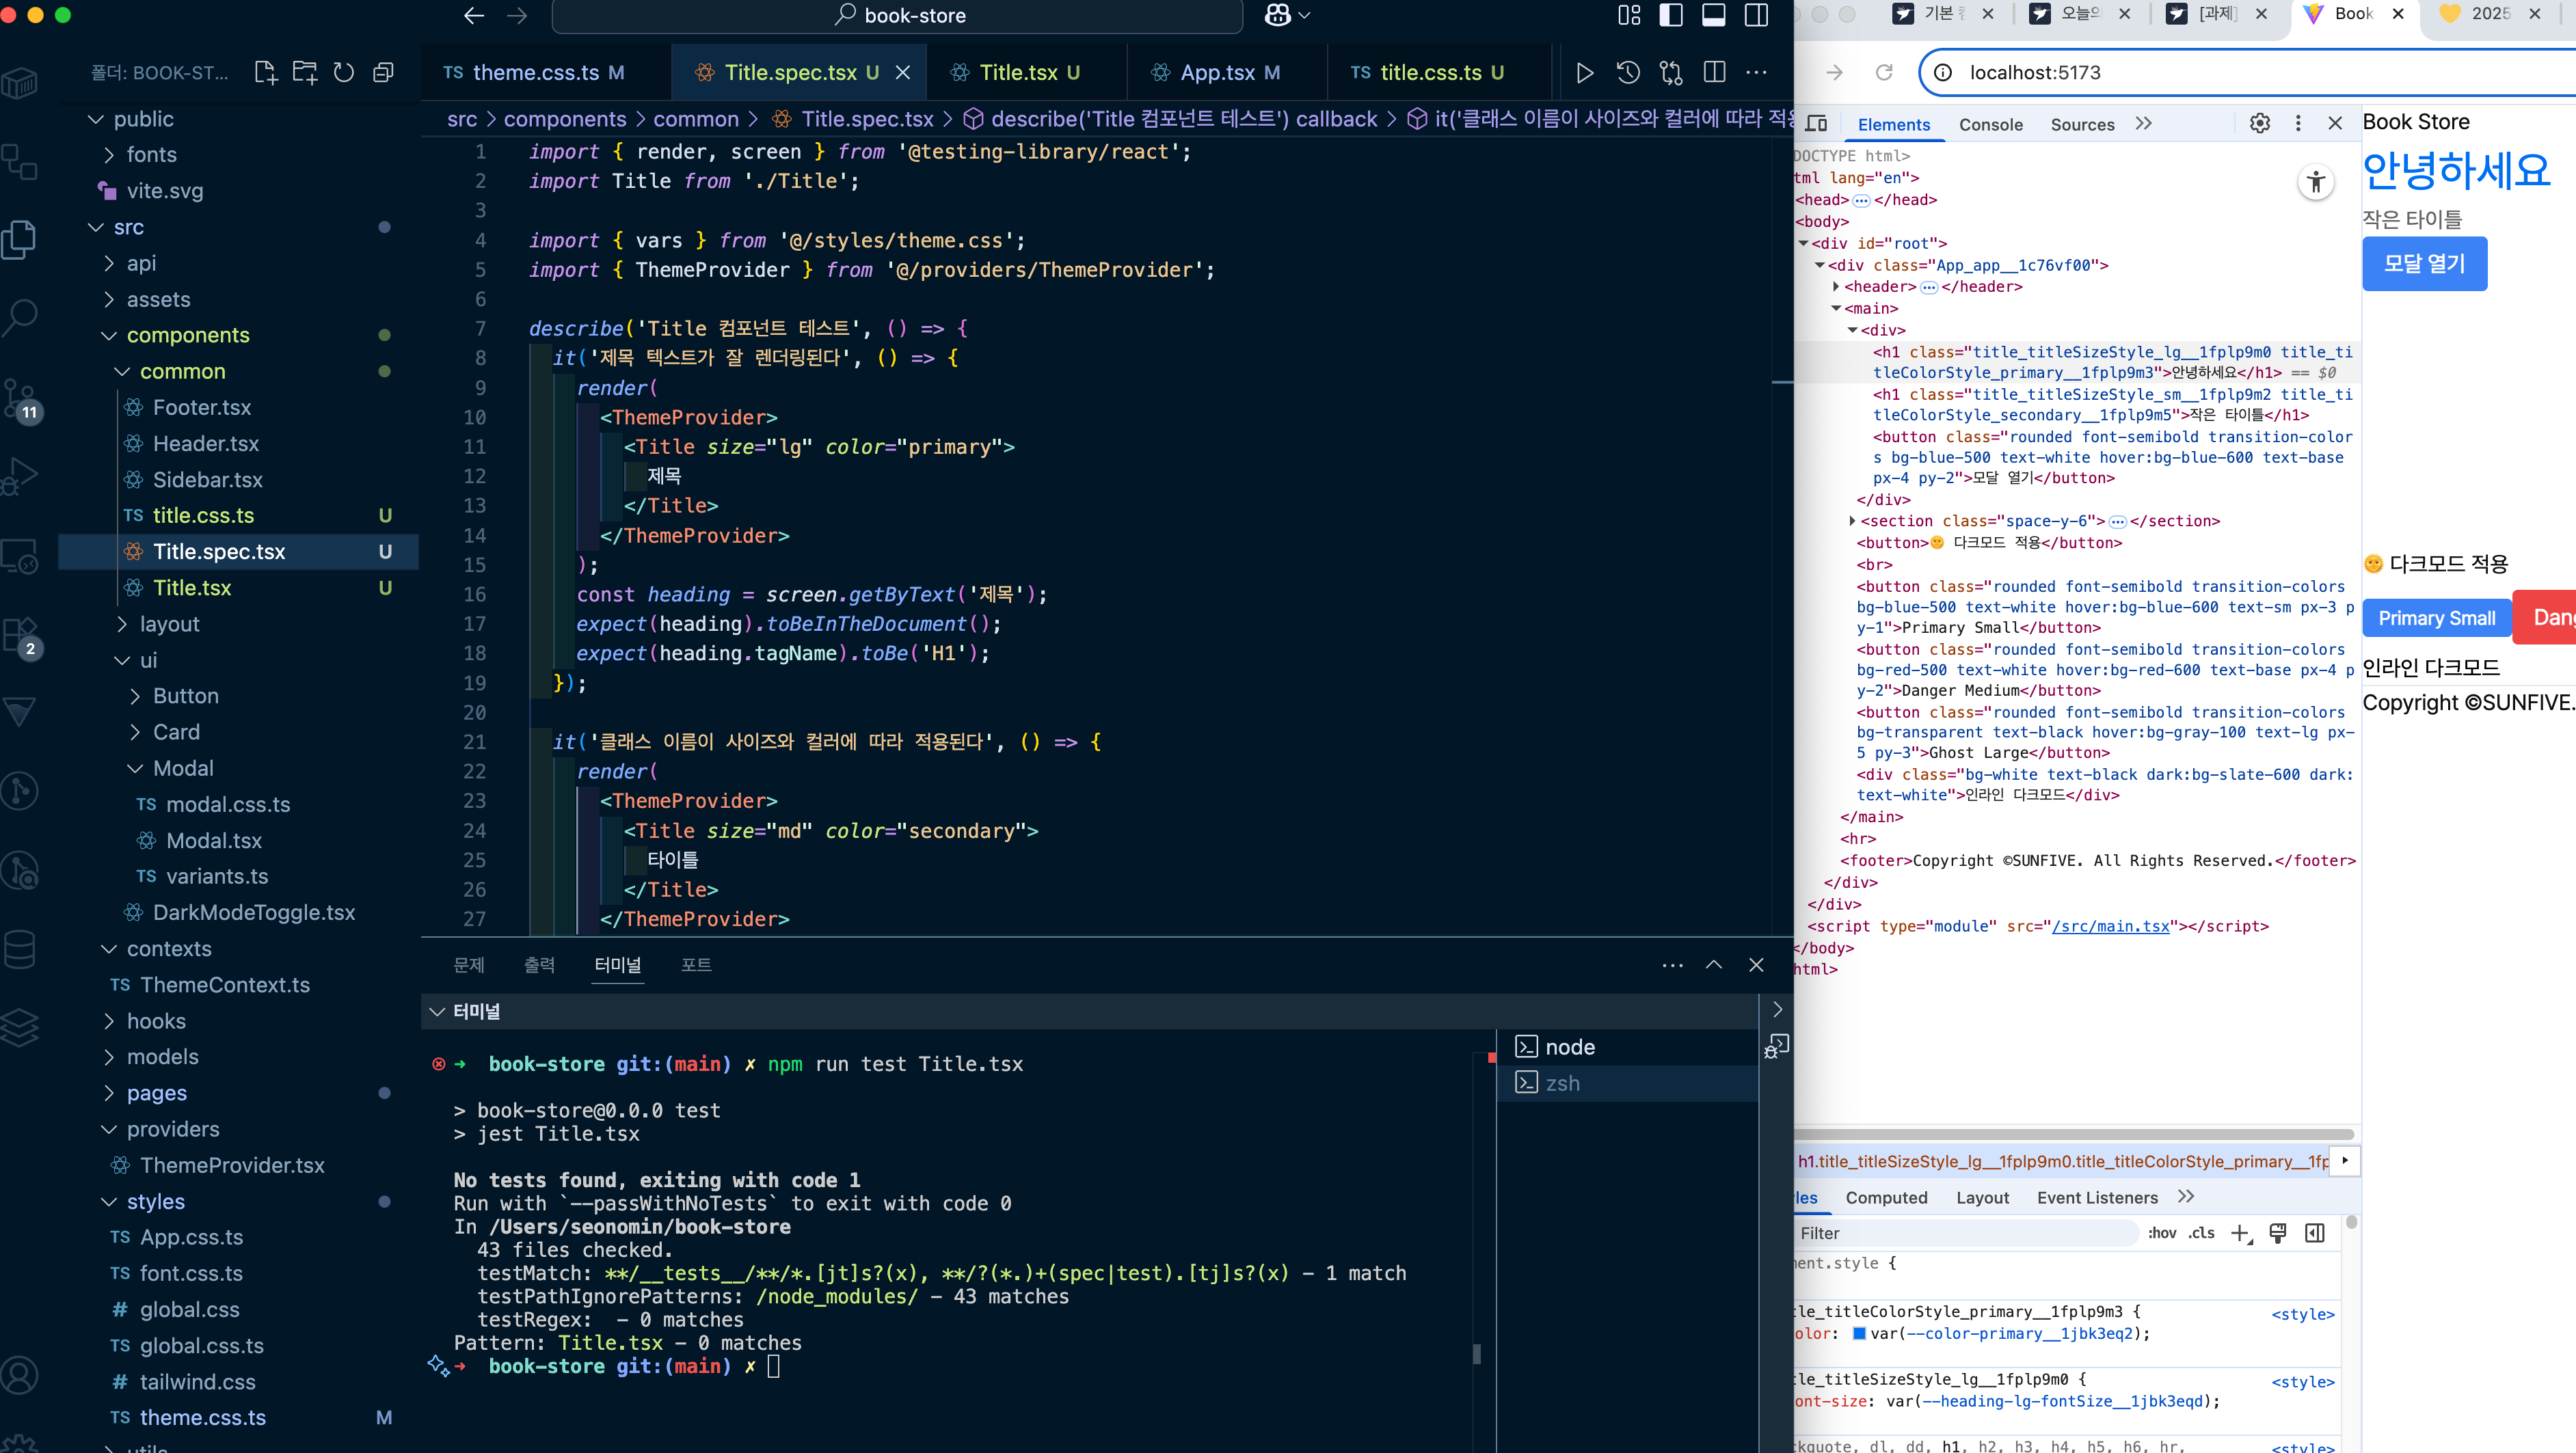
Task: Collapse the common folder
Action: [122, 371]
